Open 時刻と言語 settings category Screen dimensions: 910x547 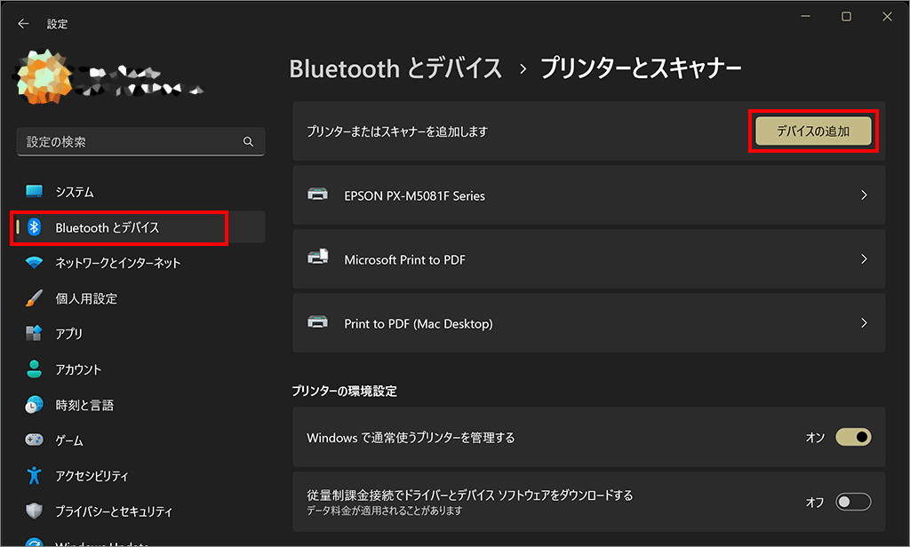tap(140, 405)
